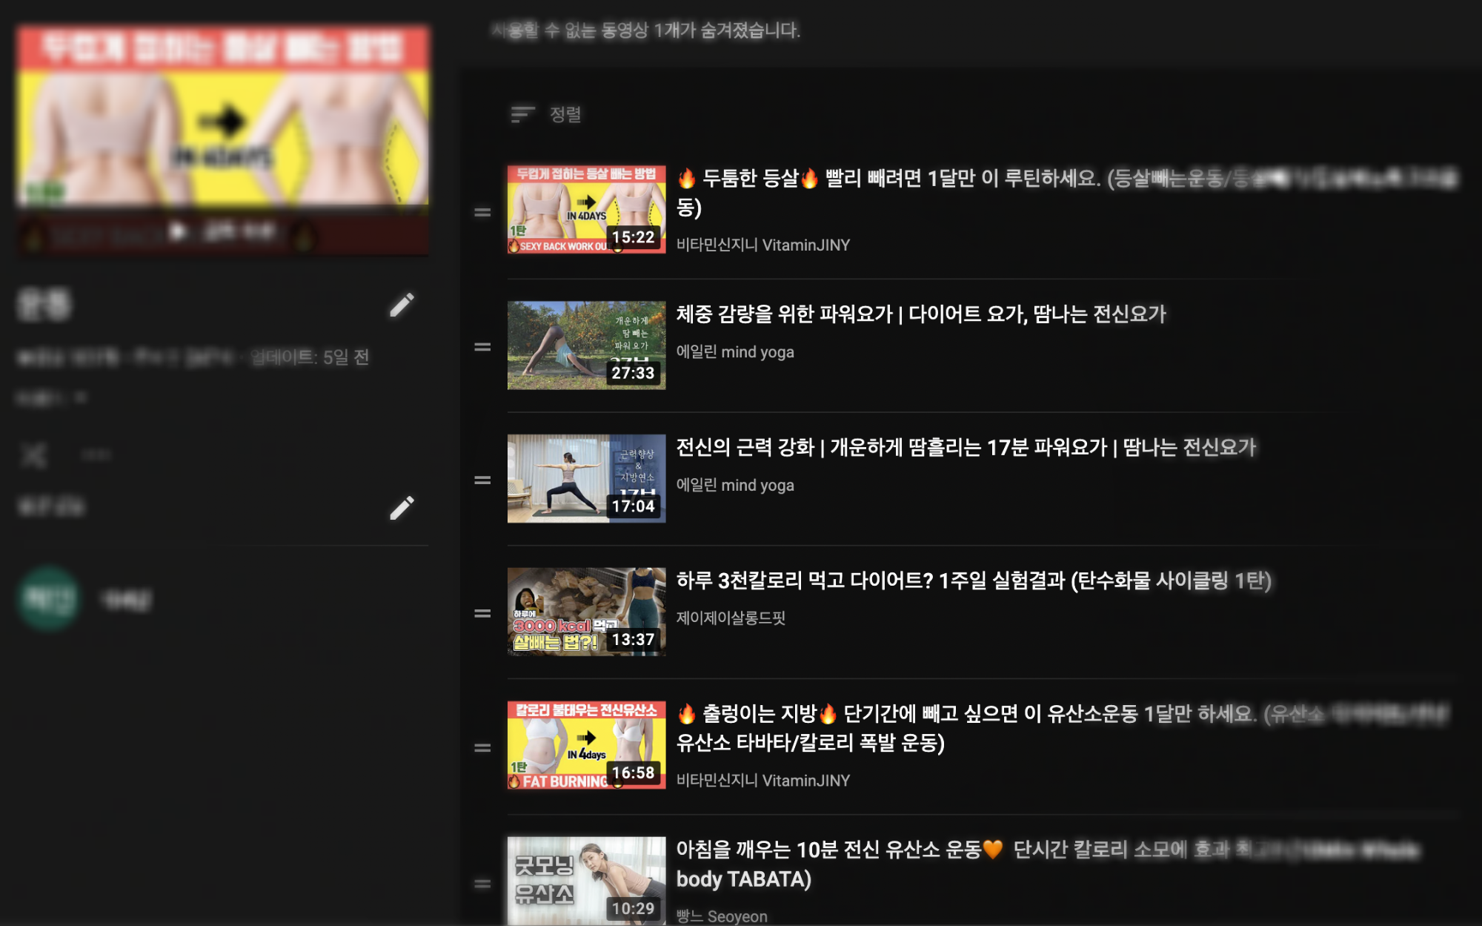Image resolution: width=1482 pixels, height=926 pixels.
Task: Open channel 제이제이살롱드핏
Action: [x=731, y=618]
